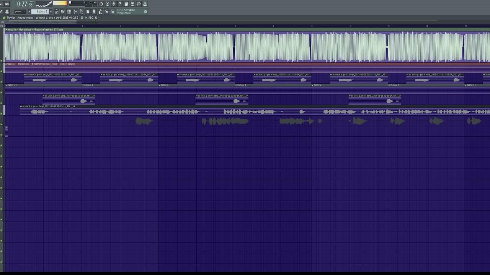
Task: Click the render-to-audio floppy with arrows icon
Action: [132, 4]
